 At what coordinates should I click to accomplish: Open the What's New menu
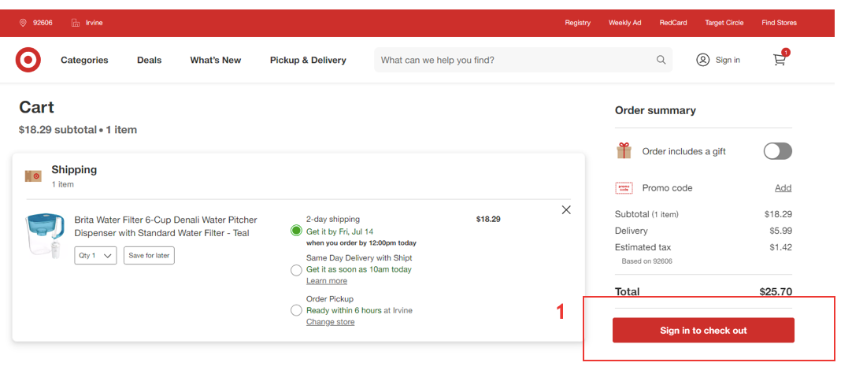[216, 60]
